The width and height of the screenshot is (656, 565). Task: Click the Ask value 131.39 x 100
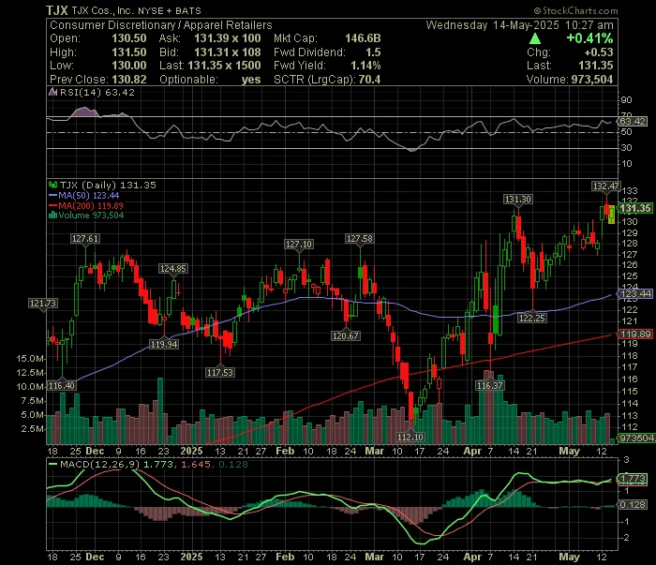[227, 38]
